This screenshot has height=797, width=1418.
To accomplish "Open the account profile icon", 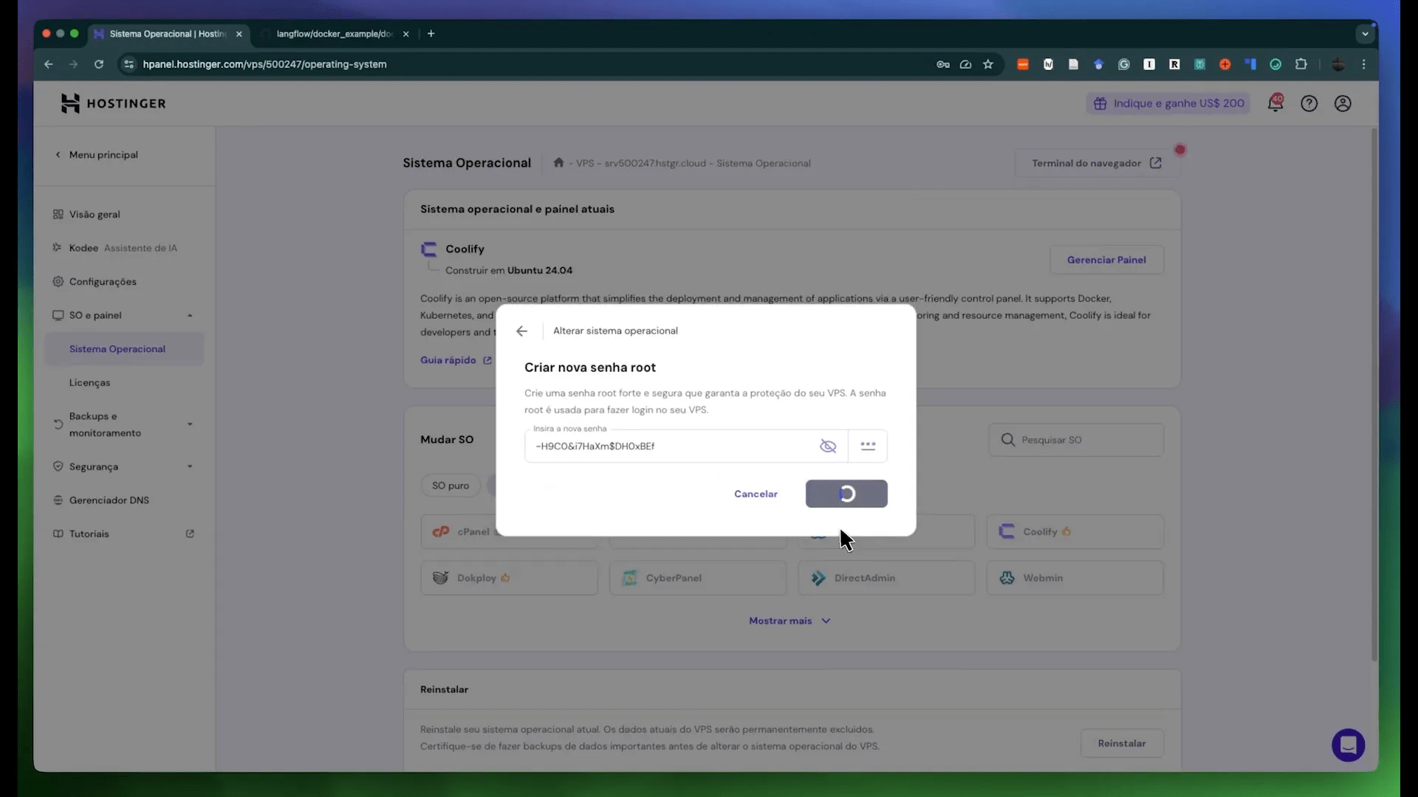I will (x=1343, y=103).
